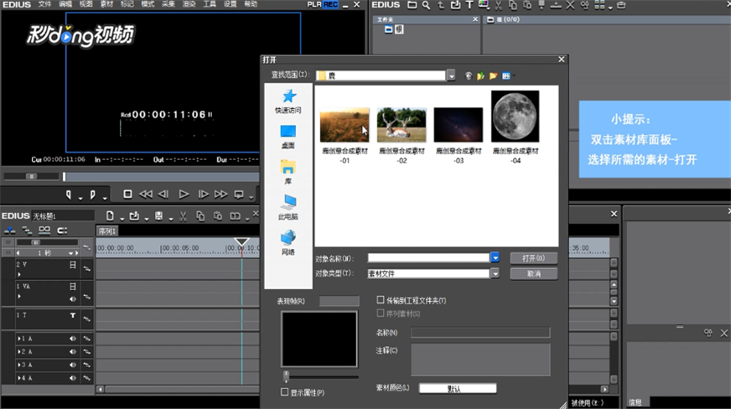Select 网络 in dialog sidebar

pyautogui.click(x=288, y=243)
